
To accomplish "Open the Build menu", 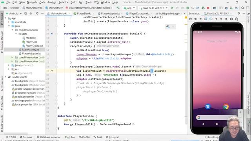I will [x=73, y=2].
